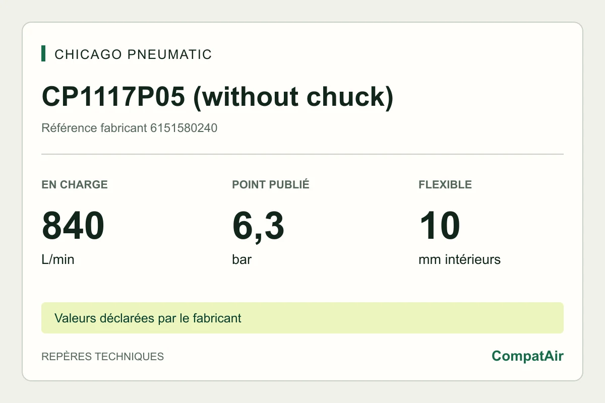
Task: Click the mm intérieurs unit label
Action: (459, 260)
